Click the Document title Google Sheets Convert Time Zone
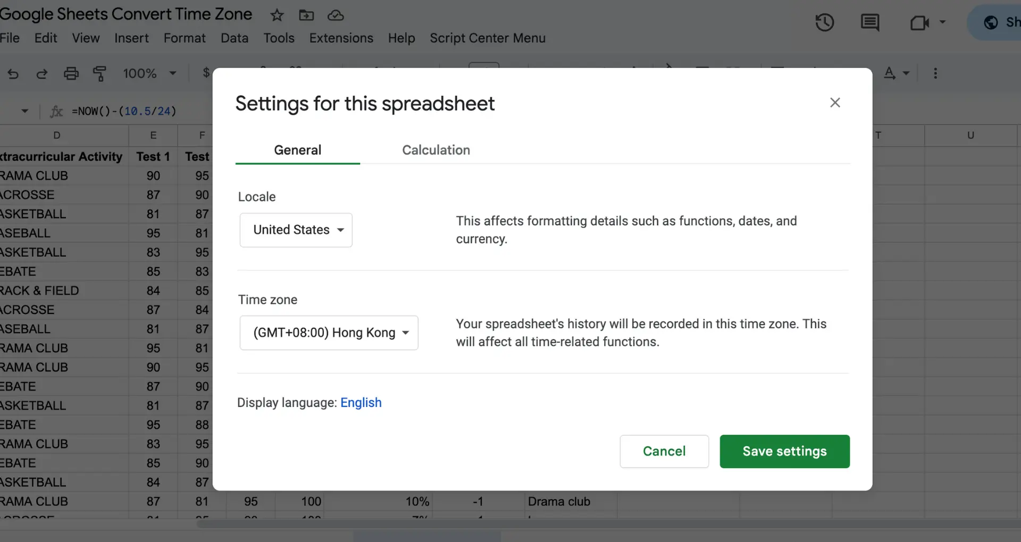The image size is (1021, 542). pyautogui.click(x=126, y=14)
